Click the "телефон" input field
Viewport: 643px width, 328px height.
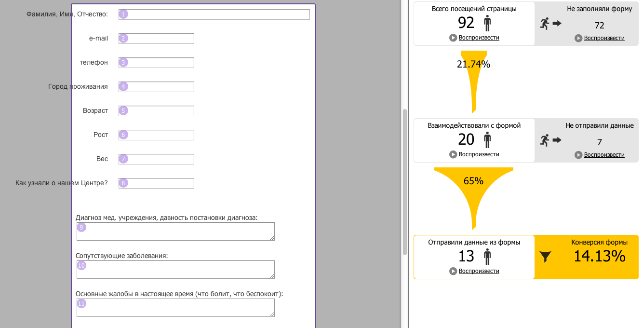pyautogui.click(x=156, y=63)
